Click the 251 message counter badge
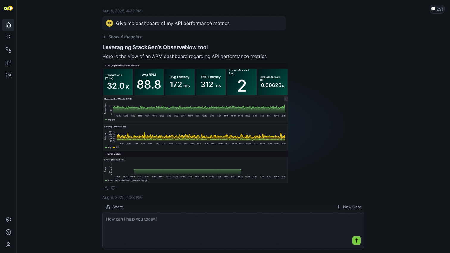 437,9
